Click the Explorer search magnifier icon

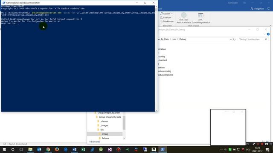click(266, 40)
